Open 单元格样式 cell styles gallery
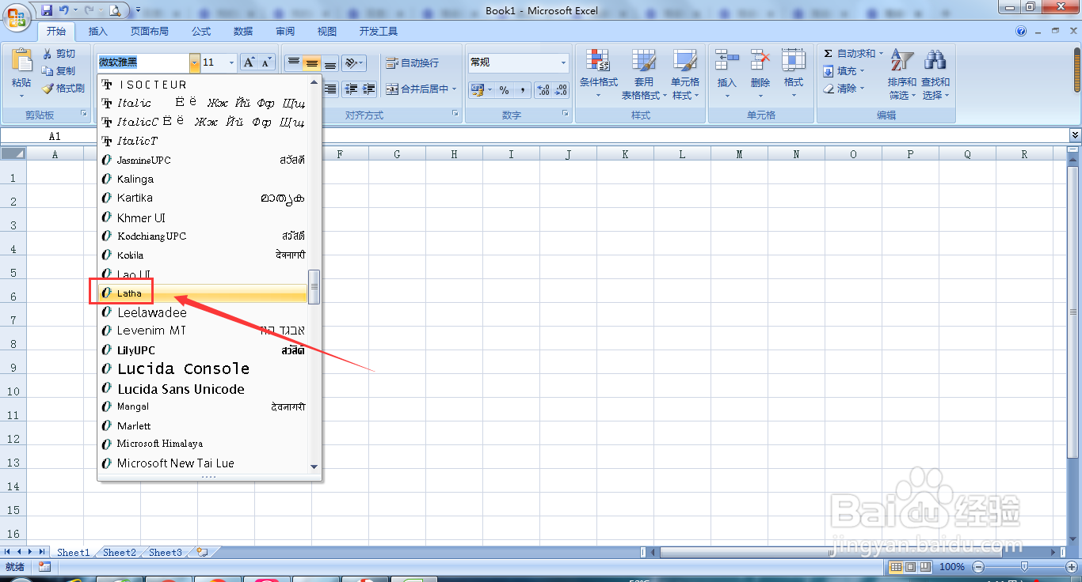Screen dimensions: 1082x582 (684, 74)
